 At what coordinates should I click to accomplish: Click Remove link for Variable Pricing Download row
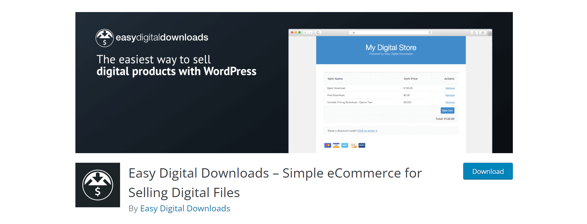(450, 102)
